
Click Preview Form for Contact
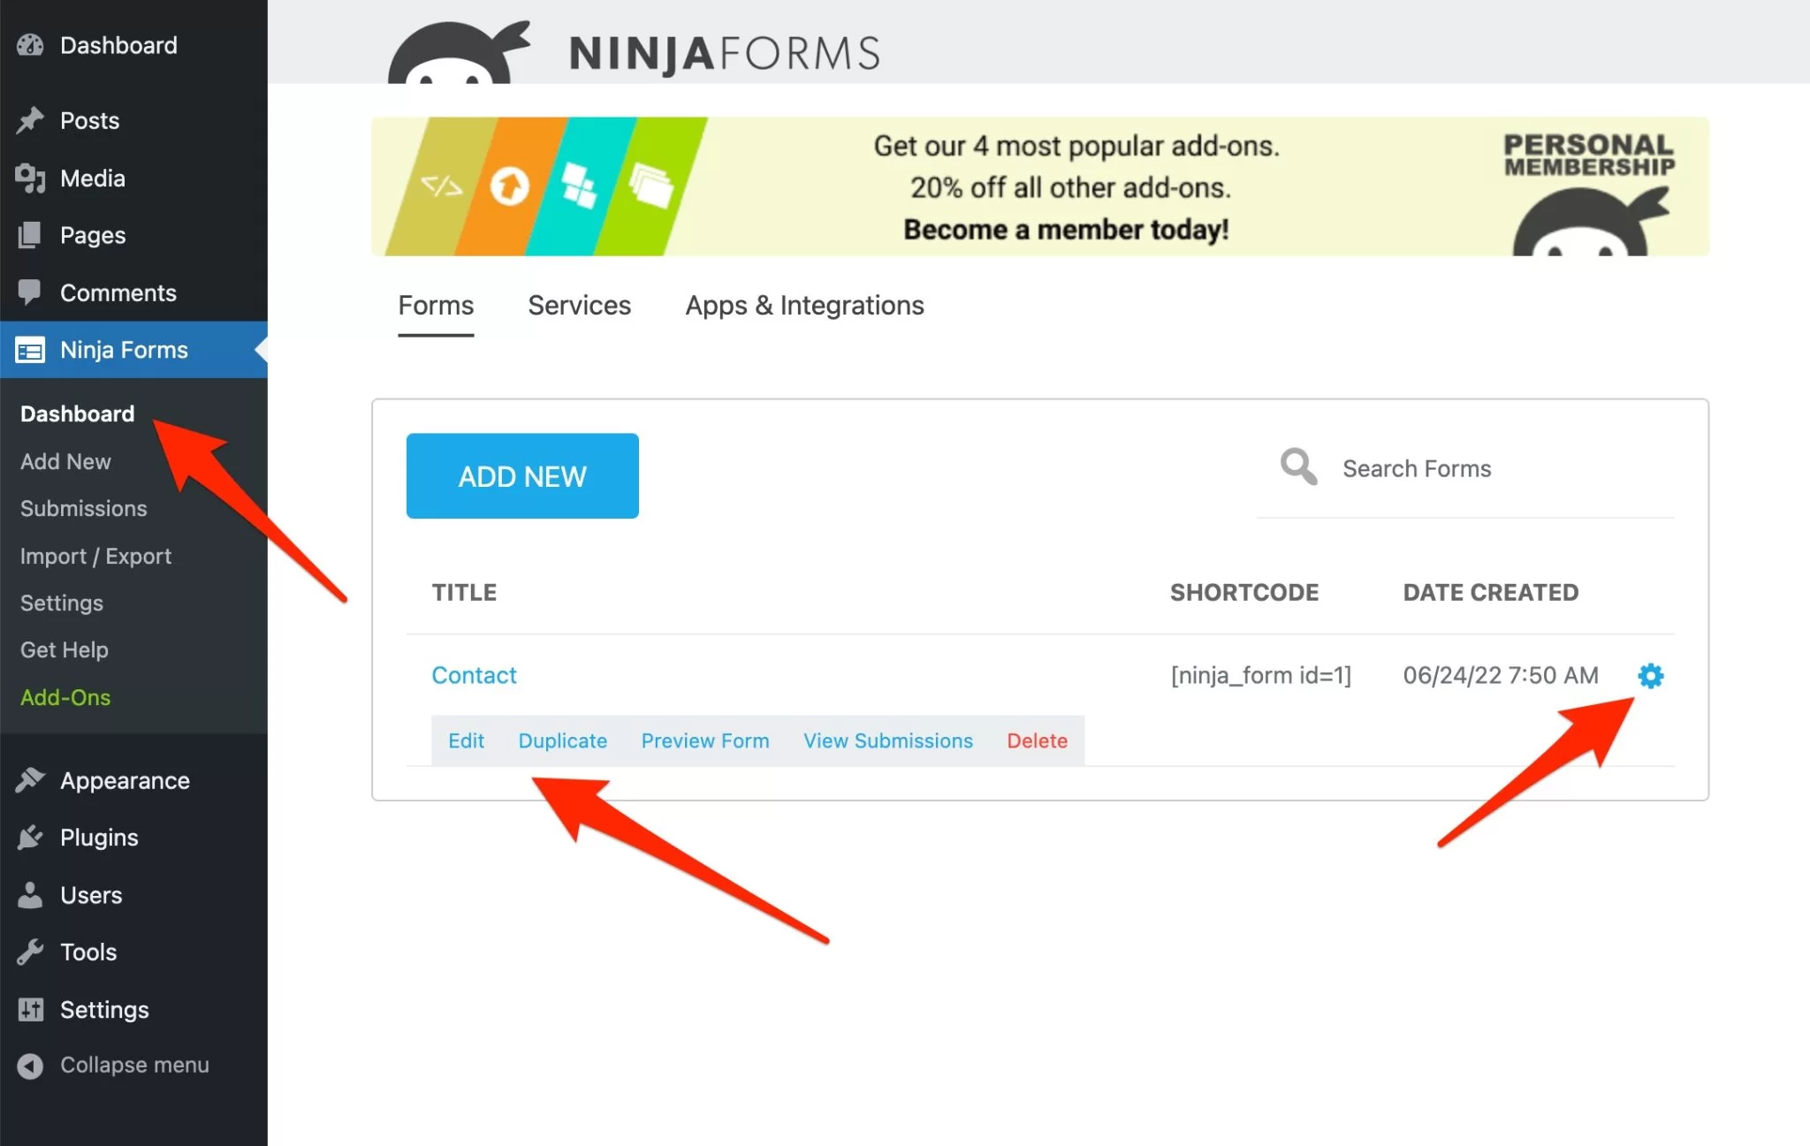point(704,740)
